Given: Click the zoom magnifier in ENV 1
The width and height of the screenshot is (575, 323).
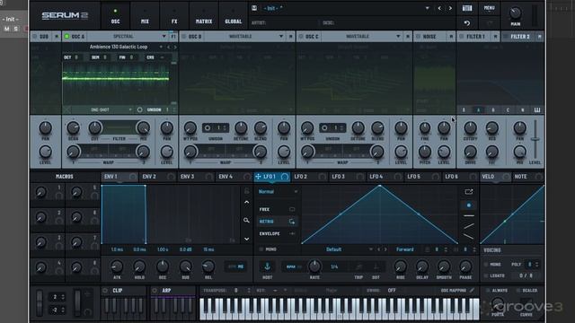Looking at the screenshot, I should click(246, 221).
